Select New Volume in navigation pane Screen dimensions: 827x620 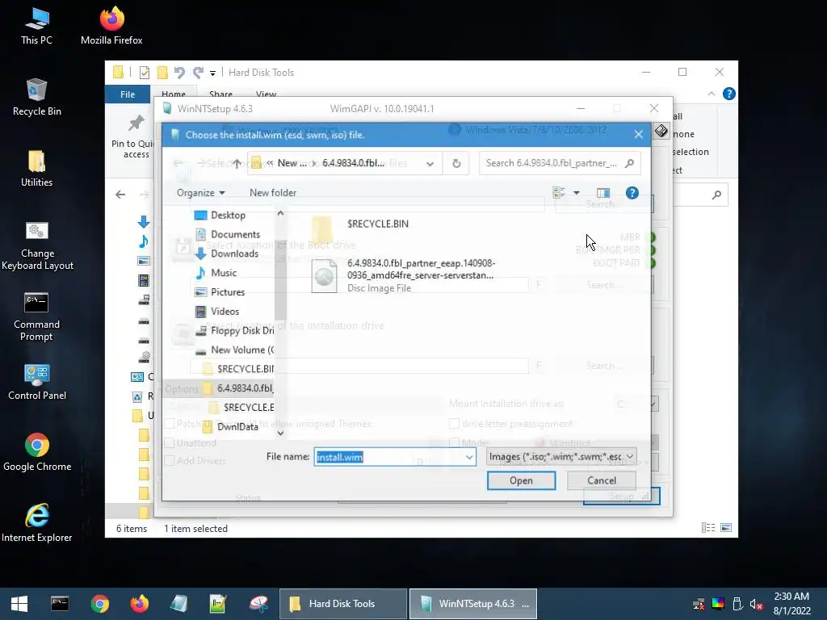pos(234,350)
